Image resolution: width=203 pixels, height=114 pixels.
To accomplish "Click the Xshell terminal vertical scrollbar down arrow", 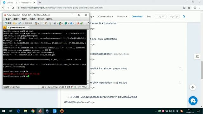I will (88, 84).
